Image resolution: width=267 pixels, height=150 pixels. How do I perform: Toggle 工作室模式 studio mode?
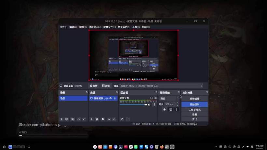[195, 110]
